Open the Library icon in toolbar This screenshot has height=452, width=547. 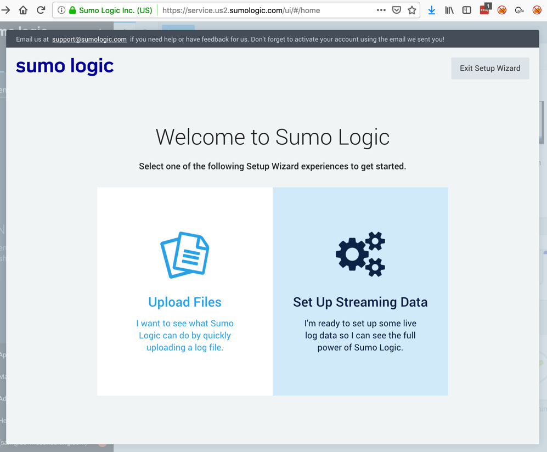[x=449, y=10]
